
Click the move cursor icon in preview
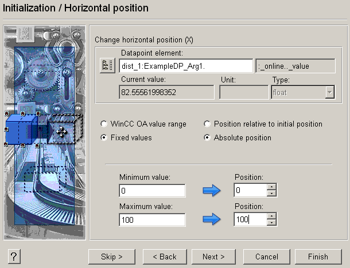tap(62, 132)
